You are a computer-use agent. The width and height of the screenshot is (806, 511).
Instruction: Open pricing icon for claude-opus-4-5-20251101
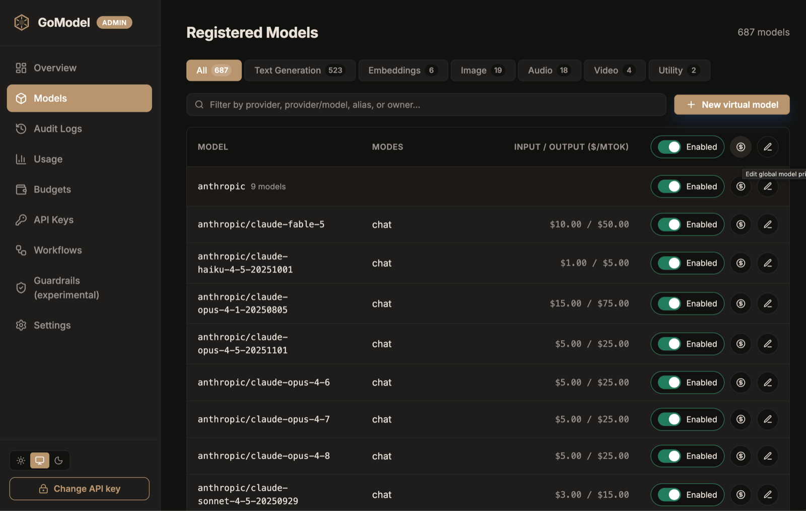[741, 344]
